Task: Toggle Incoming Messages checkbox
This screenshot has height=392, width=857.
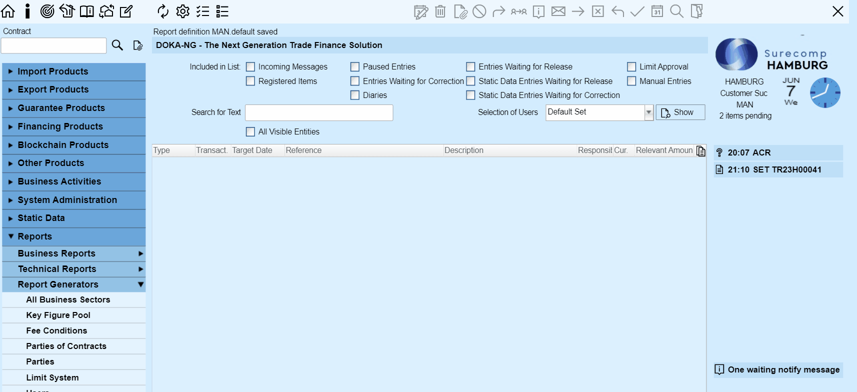Action: [x=250, y=66]
